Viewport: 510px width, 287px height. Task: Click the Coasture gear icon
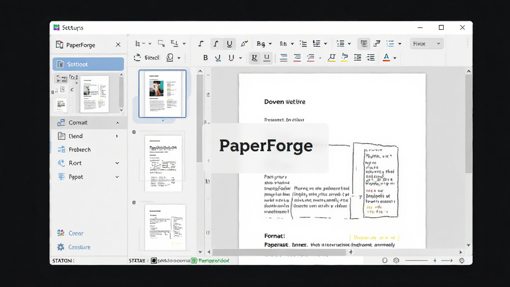[x=61, y=247]
